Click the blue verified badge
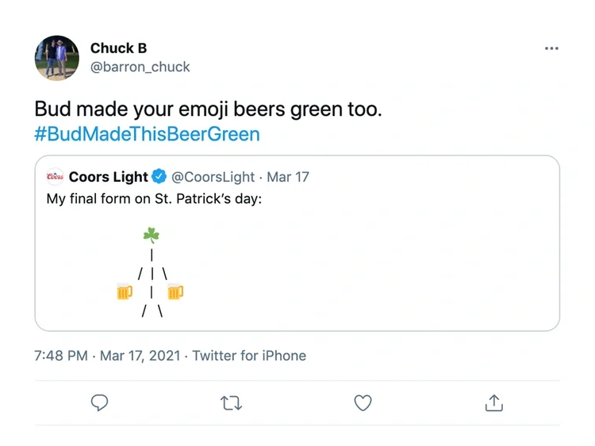595x446 pixels. point(159,176)
